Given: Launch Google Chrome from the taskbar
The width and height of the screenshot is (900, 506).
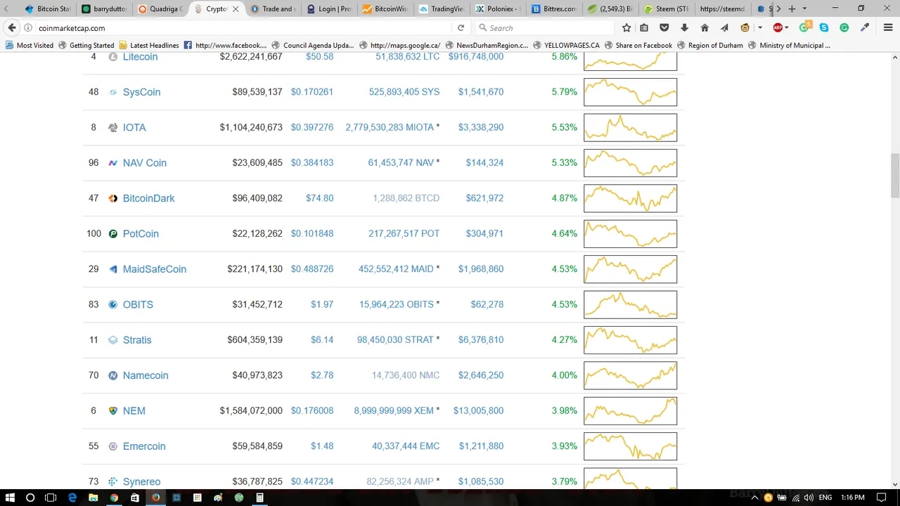Looking at the screenshot, I should pyautogui.click(x=114, y=498).
